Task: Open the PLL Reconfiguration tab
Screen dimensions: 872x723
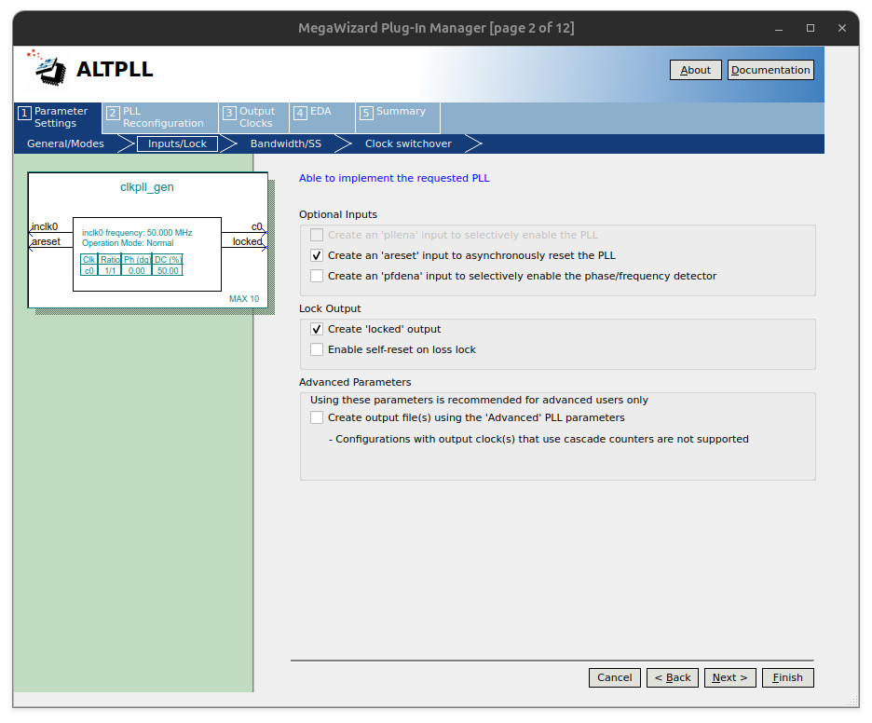Action: (160, 117)
